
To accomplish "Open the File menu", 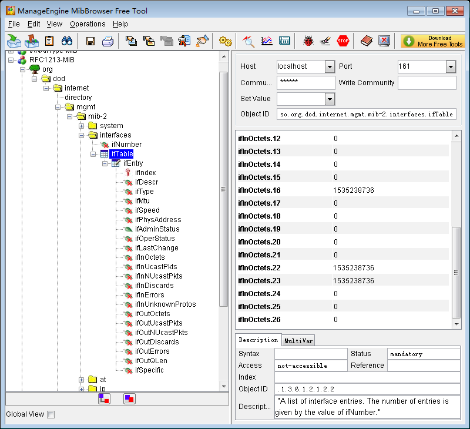I will coord(14,24).
